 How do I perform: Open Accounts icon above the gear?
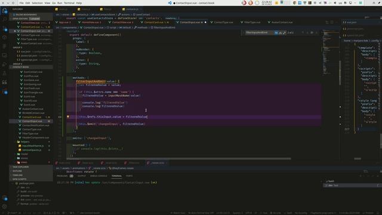[4, 198]
